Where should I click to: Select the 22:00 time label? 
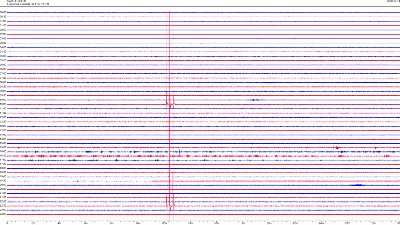(3, 202)
